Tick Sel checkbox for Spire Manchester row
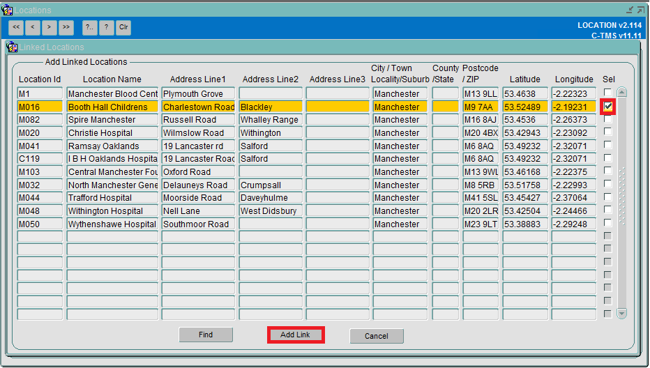 tap(607, 119)
